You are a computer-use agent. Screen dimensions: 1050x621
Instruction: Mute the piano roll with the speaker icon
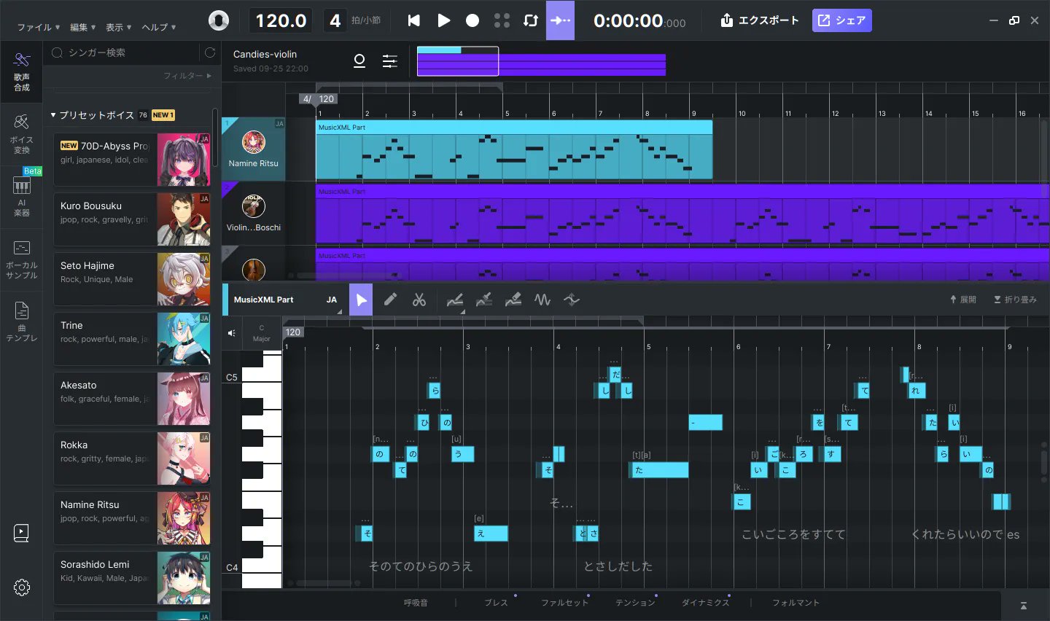click(232, 333)
